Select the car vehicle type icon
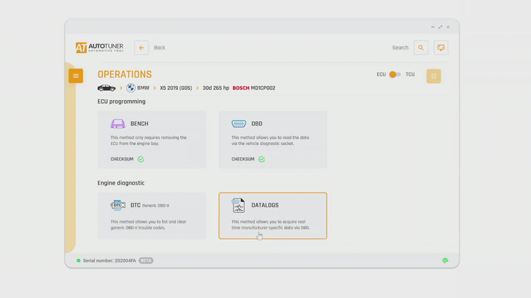The image size is (531, 298). pyautogui.click(x=106, y=88)
